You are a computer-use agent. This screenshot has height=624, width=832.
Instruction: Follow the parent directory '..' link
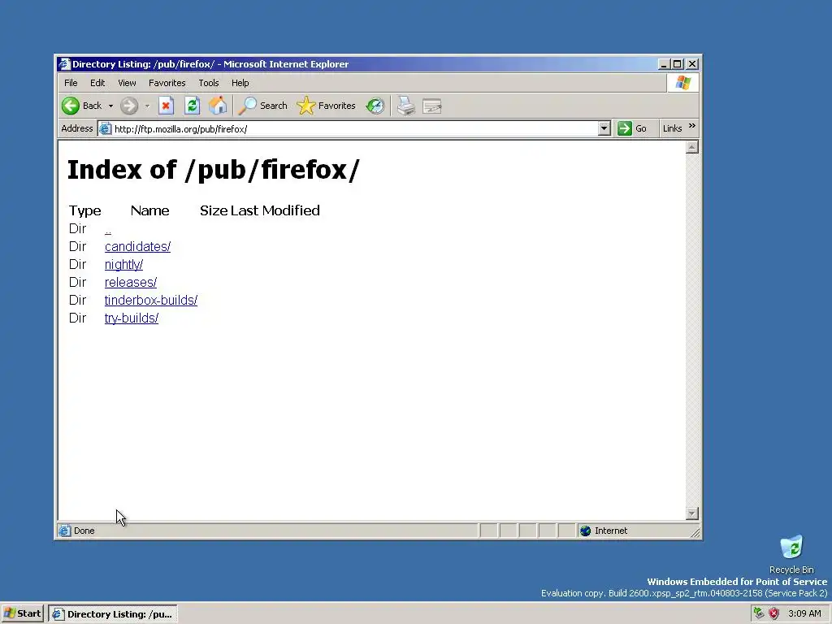pyautogui.click(x=108, y=229)
